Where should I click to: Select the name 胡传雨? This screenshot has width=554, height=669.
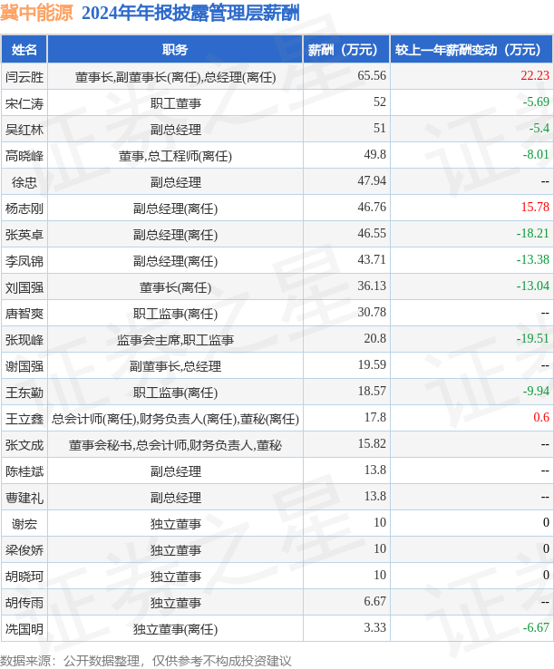(x=24, y=603)
